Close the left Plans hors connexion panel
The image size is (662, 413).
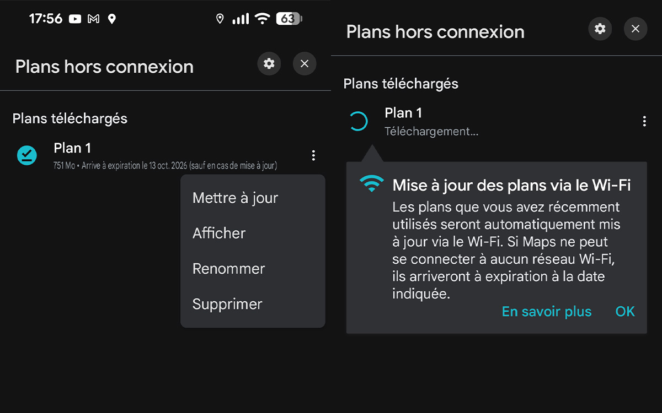(305, 64)
